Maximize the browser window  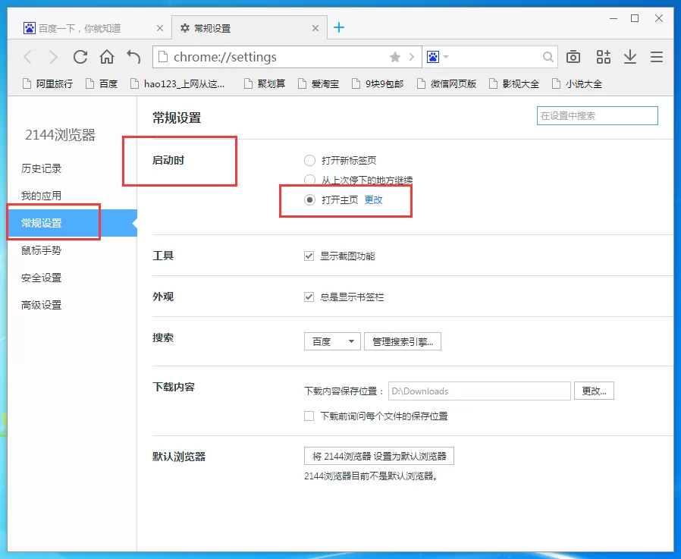point(635,18)
